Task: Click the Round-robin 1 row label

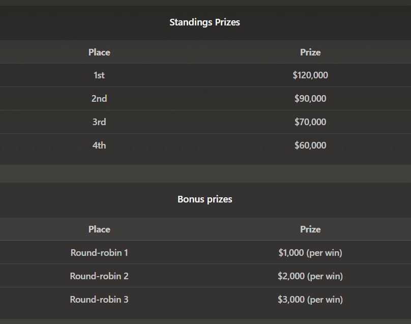Action: pos(99,253)
